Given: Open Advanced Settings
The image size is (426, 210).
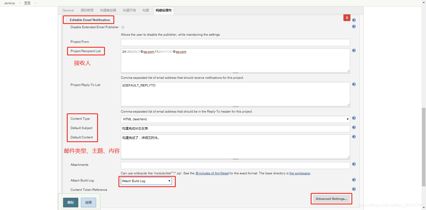Looking at the screenshot, I should click(x=331, y=199).
